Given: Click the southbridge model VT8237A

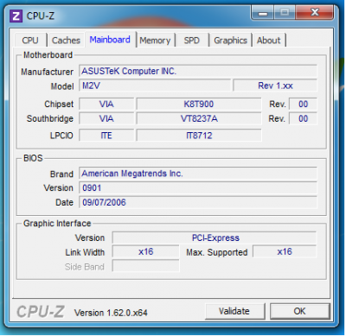Looking at the screenshot, I should [x=199, y=118].
